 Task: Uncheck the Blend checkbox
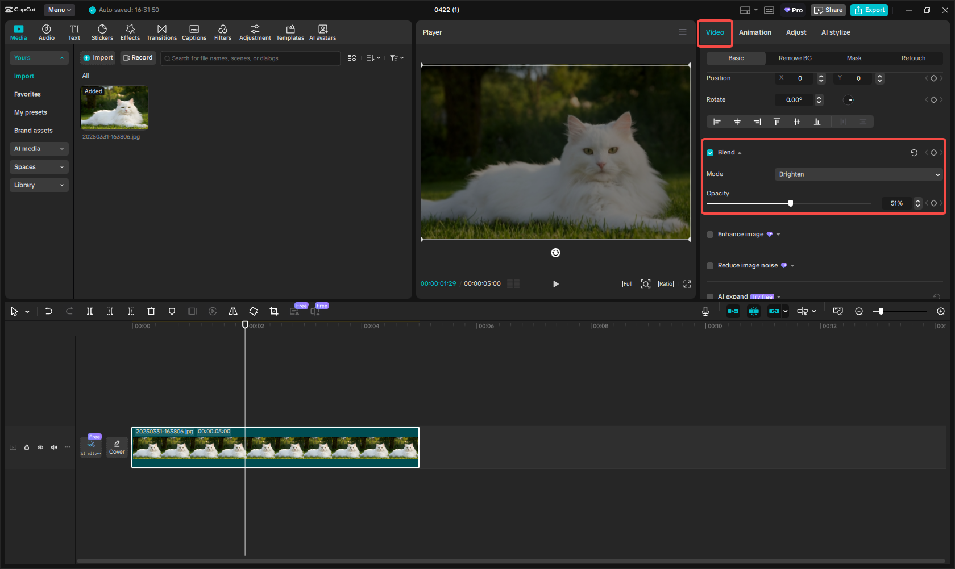710,153
